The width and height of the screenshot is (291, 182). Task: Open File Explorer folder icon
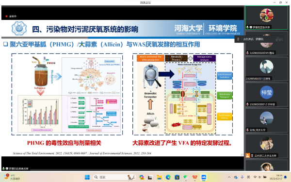159,177
